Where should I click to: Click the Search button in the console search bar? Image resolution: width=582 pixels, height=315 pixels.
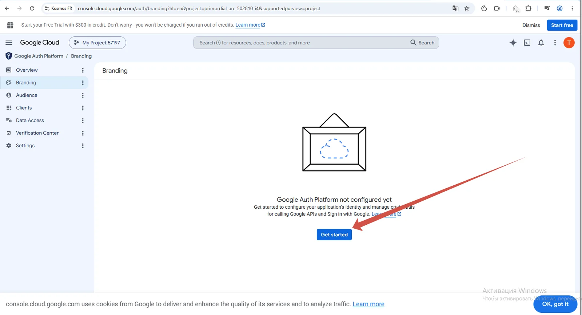[x=423, y=43]
